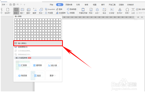Switch to the 页面布局 tab
This screenshot has height=94, width=145.
[69, 5]
